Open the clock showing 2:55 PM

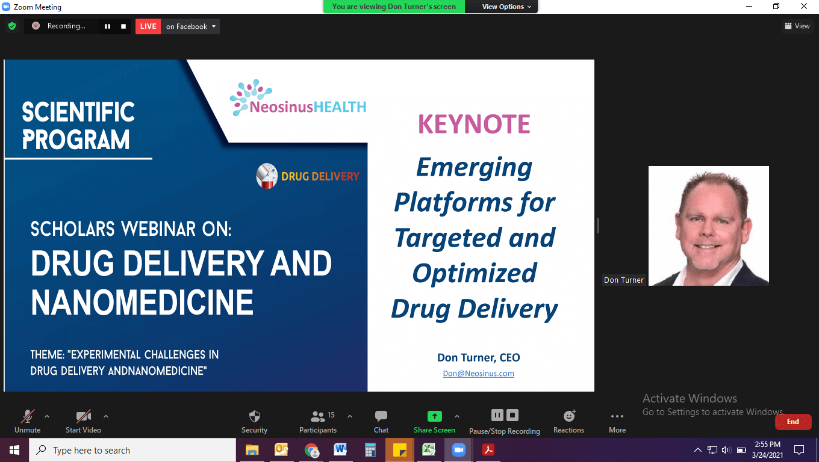[767, 450]
